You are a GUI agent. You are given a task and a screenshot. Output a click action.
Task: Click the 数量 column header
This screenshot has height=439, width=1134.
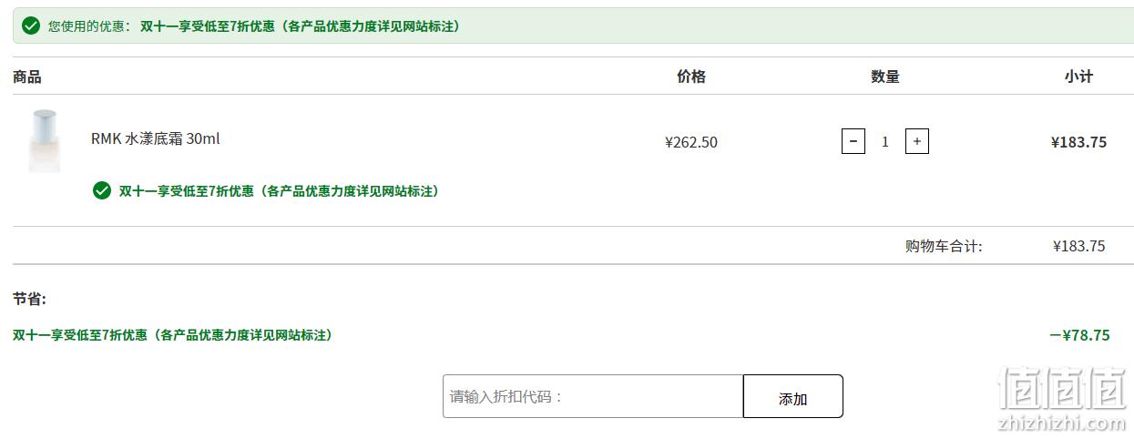(885, 77)
